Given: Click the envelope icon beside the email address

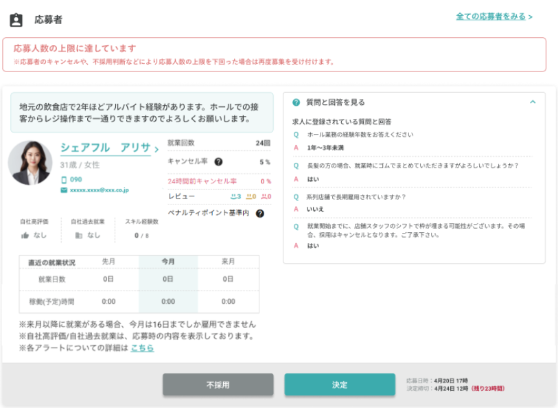Looking at the screenshot, I should pyautogui.click(x=64, y=190).
